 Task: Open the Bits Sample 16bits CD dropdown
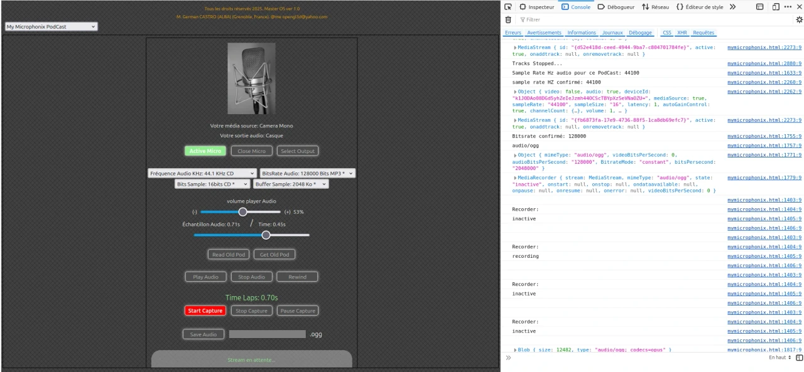[x=213, y=184]
